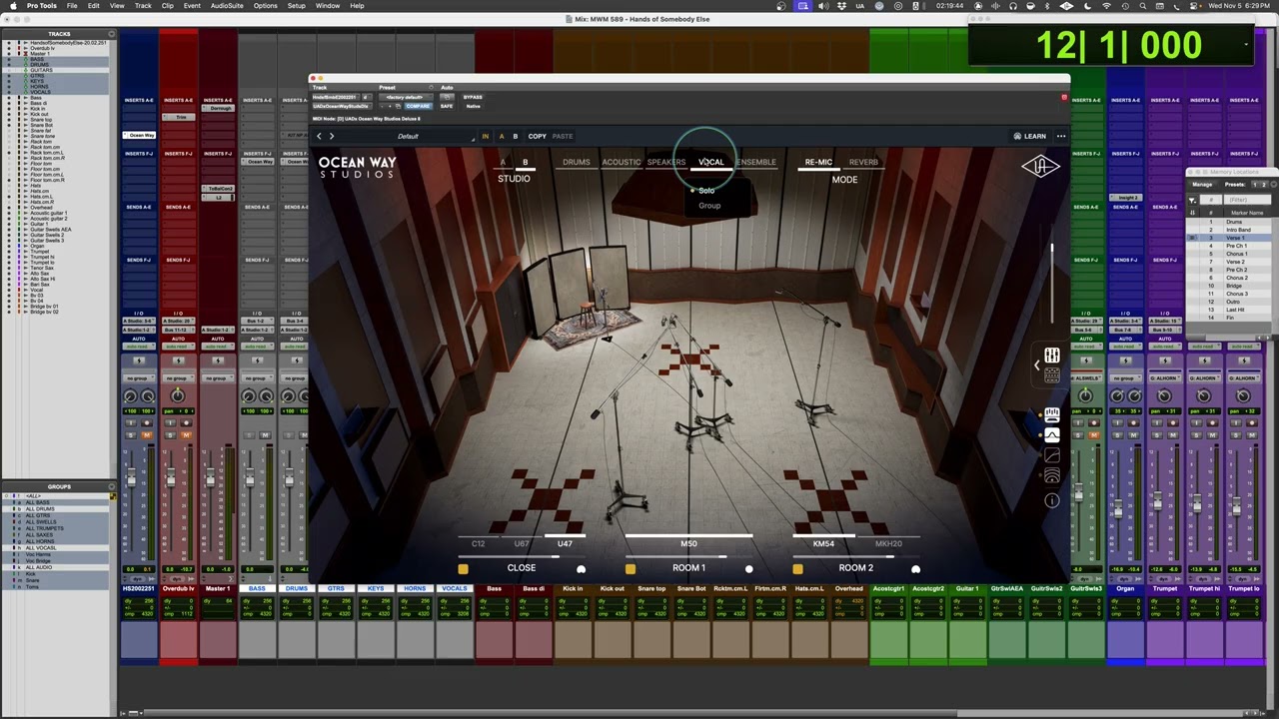Image resolution: width=1279 pixels, height=719 pixels.
Task: Switch to the ENSEMBLE source tab
Action: (x=756, y=162)
